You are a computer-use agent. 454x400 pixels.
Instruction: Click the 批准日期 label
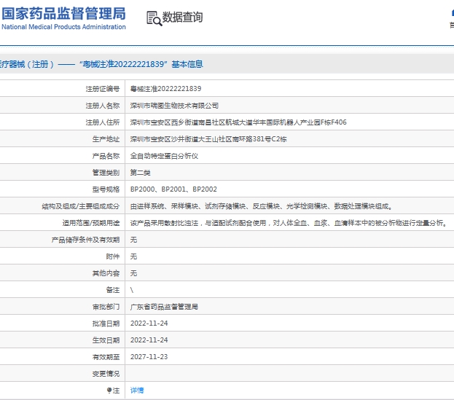(106, 323)
